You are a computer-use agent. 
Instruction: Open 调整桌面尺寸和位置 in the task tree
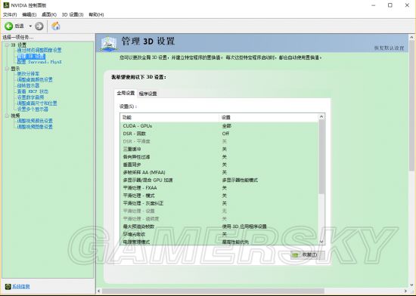[x=37, y=103]
